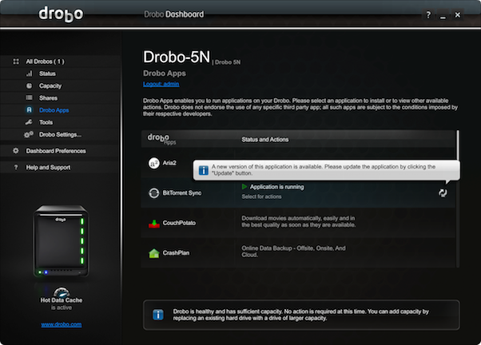Click the CouchPotato app icon
481x345 pixels.
(x=154, y=224)
